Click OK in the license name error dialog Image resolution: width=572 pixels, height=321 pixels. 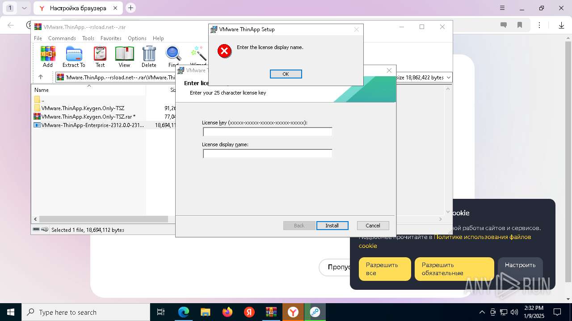click(x=286, y=74)
